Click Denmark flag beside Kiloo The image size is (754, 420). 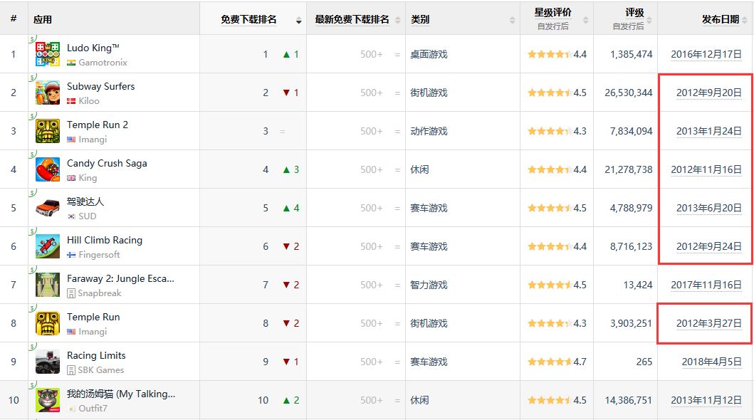click(71, 101)
